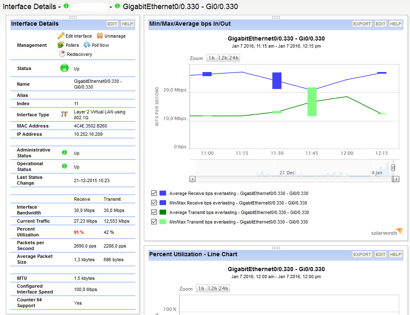Click EDIT on Percent Utilization panel
The height and width of the screenshot is (315, 410).
click(381, 254)
